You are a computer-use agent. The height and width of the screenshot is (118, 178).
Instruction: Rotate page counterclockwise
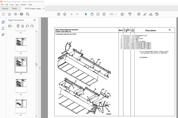[x=27, y=26]
